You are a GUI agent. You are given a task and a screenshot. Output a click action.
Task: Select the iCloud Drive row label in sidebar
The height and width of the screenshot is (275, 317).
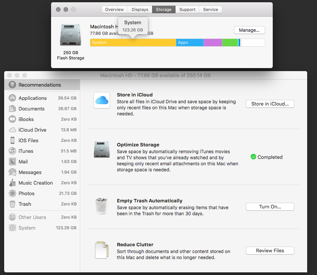(33, 130)
